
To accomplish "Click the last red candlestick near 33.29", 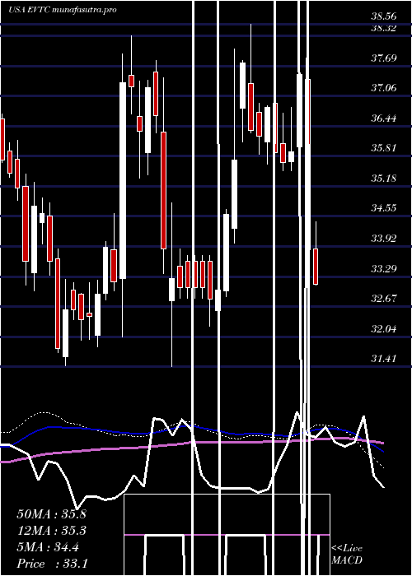I will coord(316,267).
